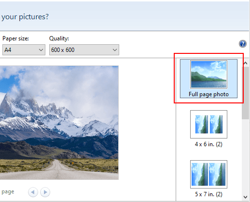Open the Print Pictures help icon

243,44
